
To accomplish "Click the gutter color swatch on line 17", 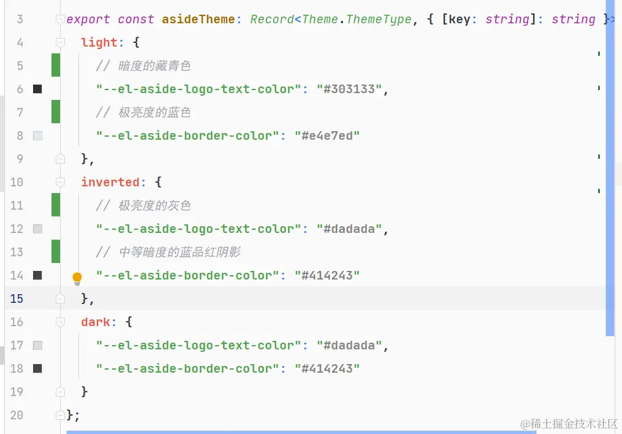I will click(37, 345).
